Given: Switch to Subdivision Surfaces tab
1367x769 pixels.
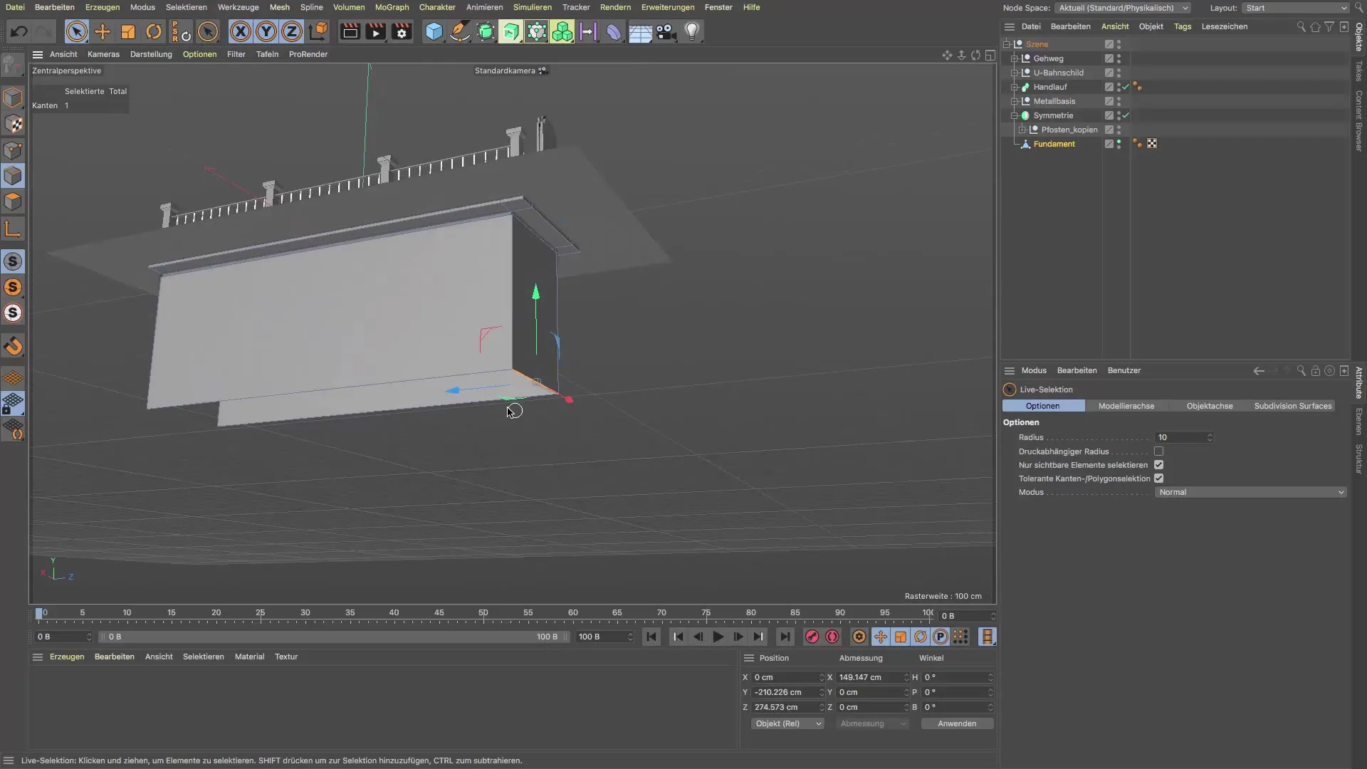Looking at the screenshot, I should coord(1292,406).
